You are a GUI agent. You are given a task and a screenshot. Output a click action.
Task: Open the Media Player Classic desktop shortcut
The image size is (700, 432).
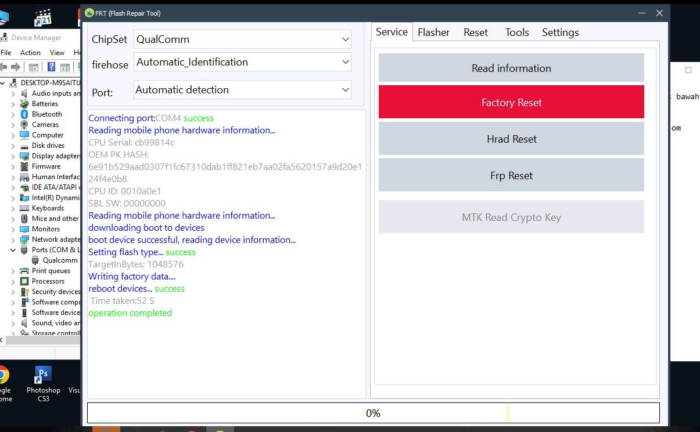click(x=43, y=17)
